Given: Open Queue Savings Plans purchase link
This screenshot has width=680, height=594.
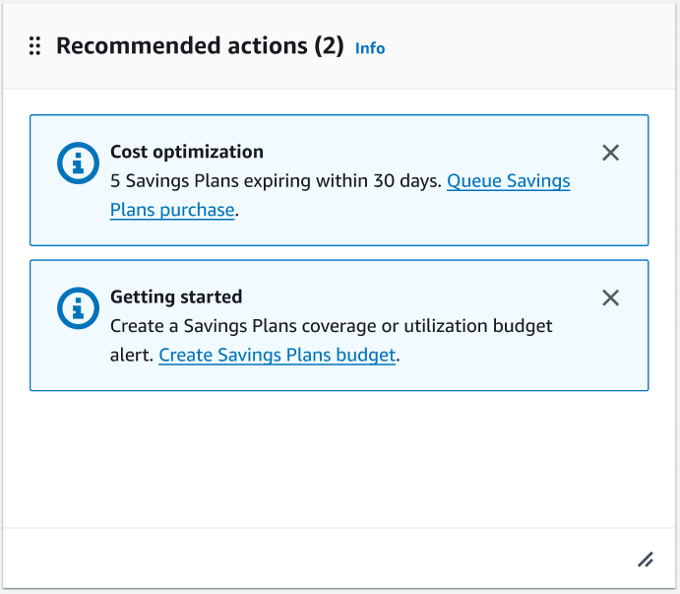Looking at the screenshot, I should (508, 181).
